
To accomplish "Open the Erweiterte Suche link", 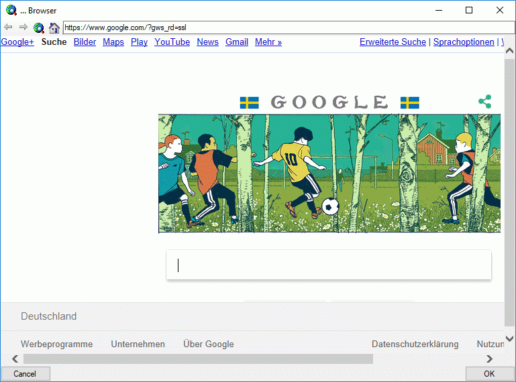I will [x=393, y=42].
